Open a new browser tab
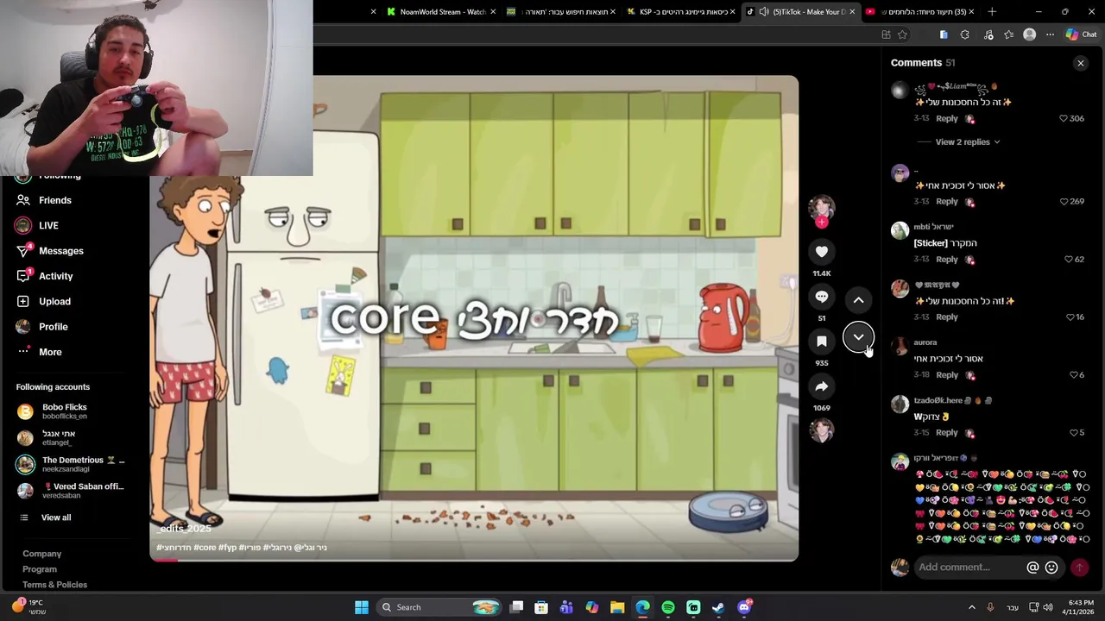This screenshot has width=1105, height=621. (992, 12)
